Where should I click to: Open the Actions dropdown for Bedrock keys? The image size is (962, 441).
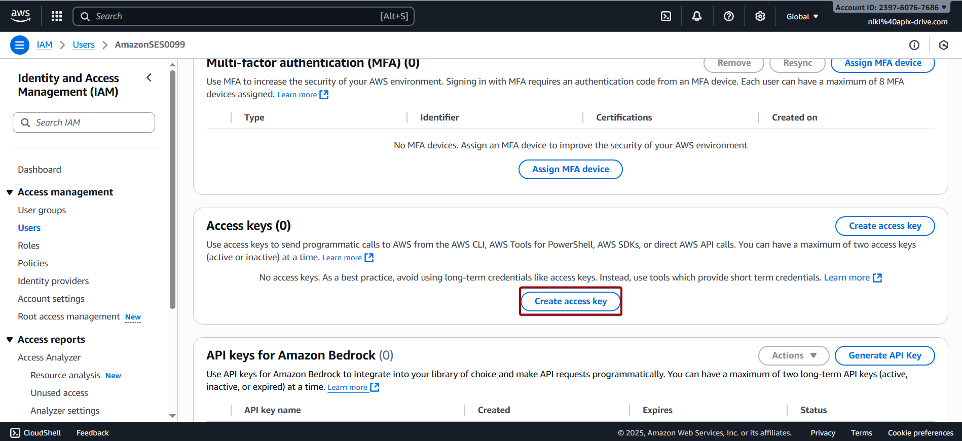[793, 355]
